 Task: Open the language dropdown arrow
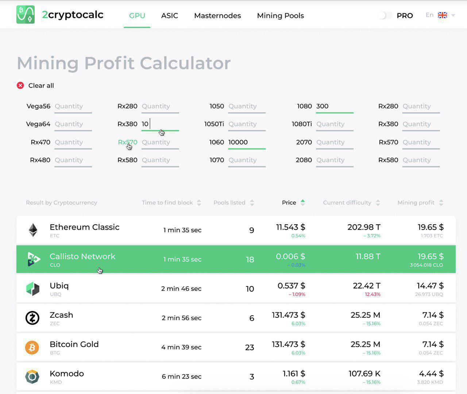click(453, 15)
